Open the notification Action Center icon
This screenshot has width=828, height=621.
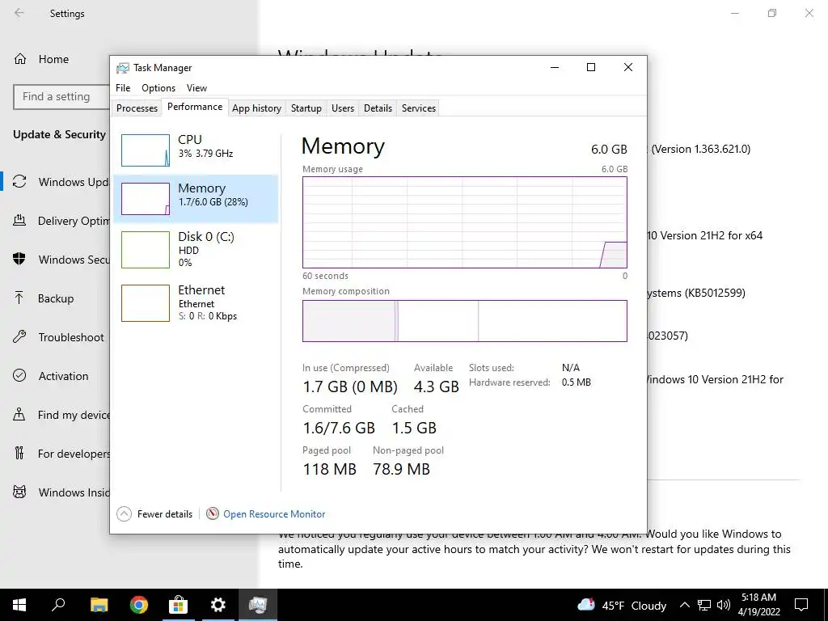pos(801,605)
